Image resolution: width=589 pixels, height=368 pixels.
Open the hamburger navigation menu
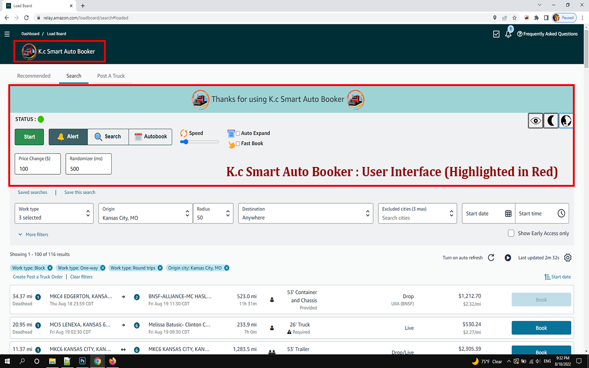coord(7,34)
